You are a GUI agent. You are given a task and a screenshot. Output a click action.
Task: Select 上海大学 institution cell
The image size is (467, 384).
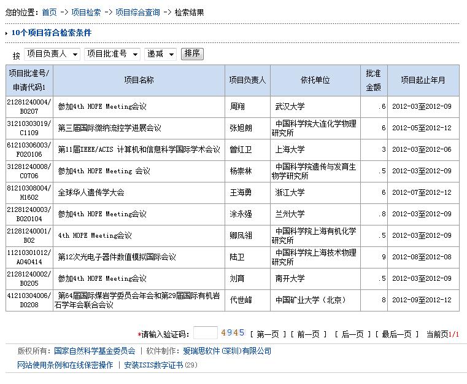point(315,149)
